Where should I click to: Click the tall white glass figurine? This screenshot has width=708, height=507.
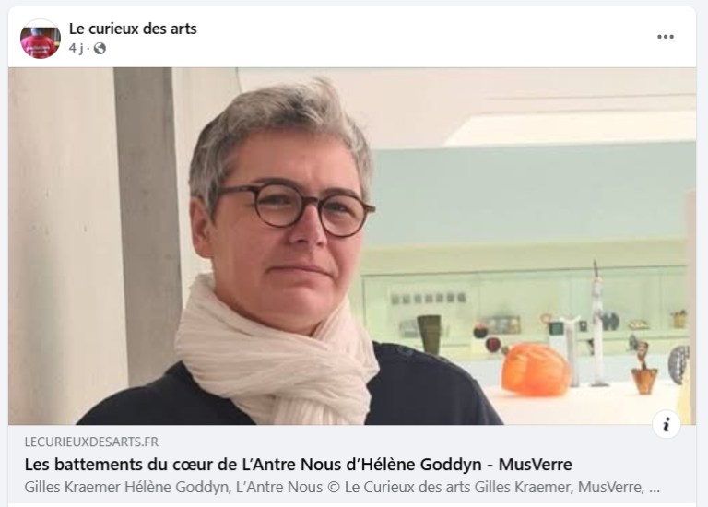tap(597, 324)
